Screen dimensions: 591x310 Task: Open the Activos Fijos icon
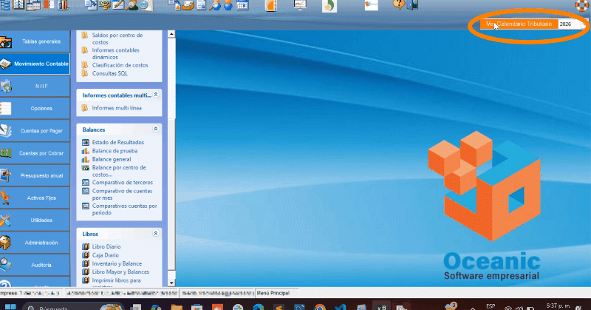coord(6,198)
